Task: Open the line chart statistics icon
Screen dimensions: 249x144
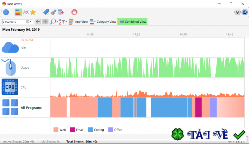Action: pos(26,12)
